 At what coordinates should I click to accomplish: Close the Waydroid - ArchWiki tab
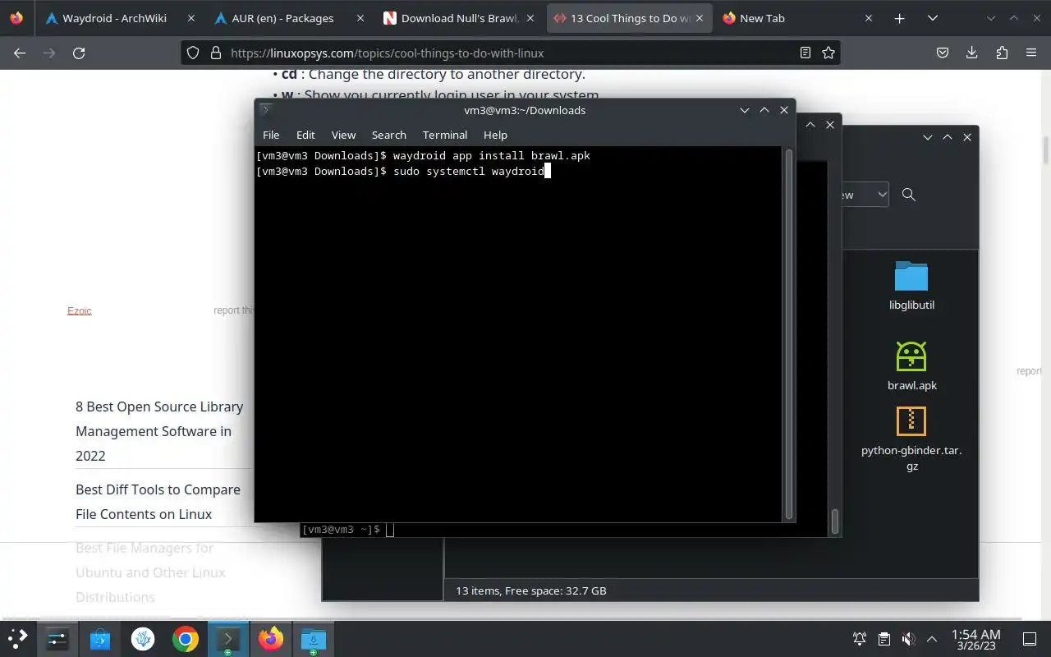click(x=190, y=18)
